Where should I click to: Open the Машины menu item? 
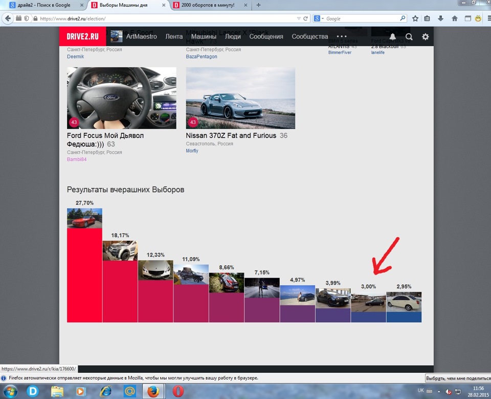pos(204,36)
